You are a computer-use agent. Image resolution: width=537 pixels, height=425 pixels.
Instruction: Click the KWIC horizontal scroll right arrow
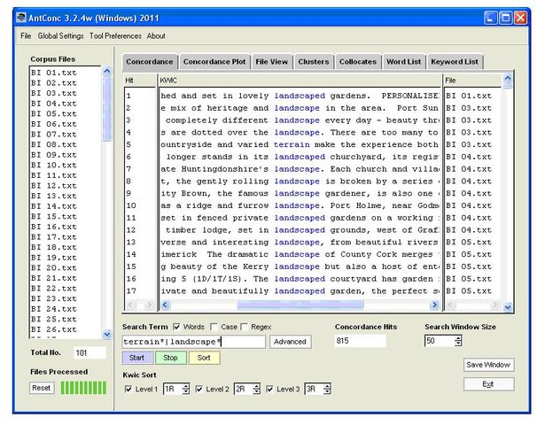[434, 305]
